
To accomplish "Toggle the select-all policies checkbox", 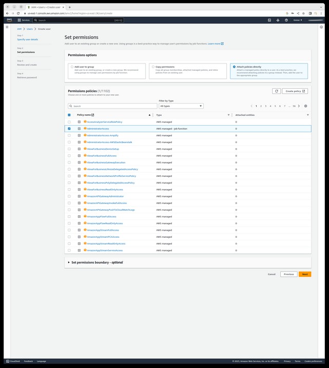I will click(x=69, y=115).
